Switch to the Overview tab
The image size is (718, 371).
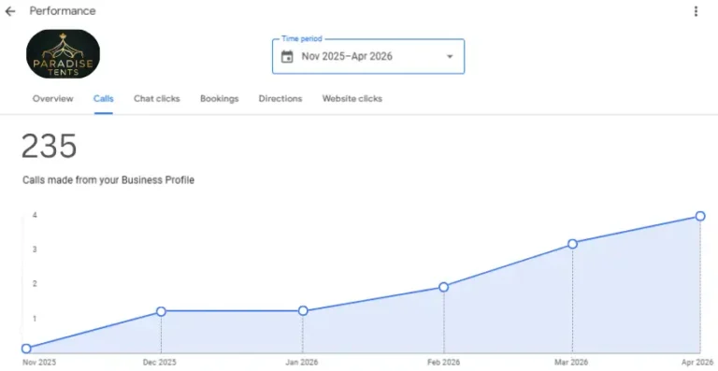click(52, 99)
